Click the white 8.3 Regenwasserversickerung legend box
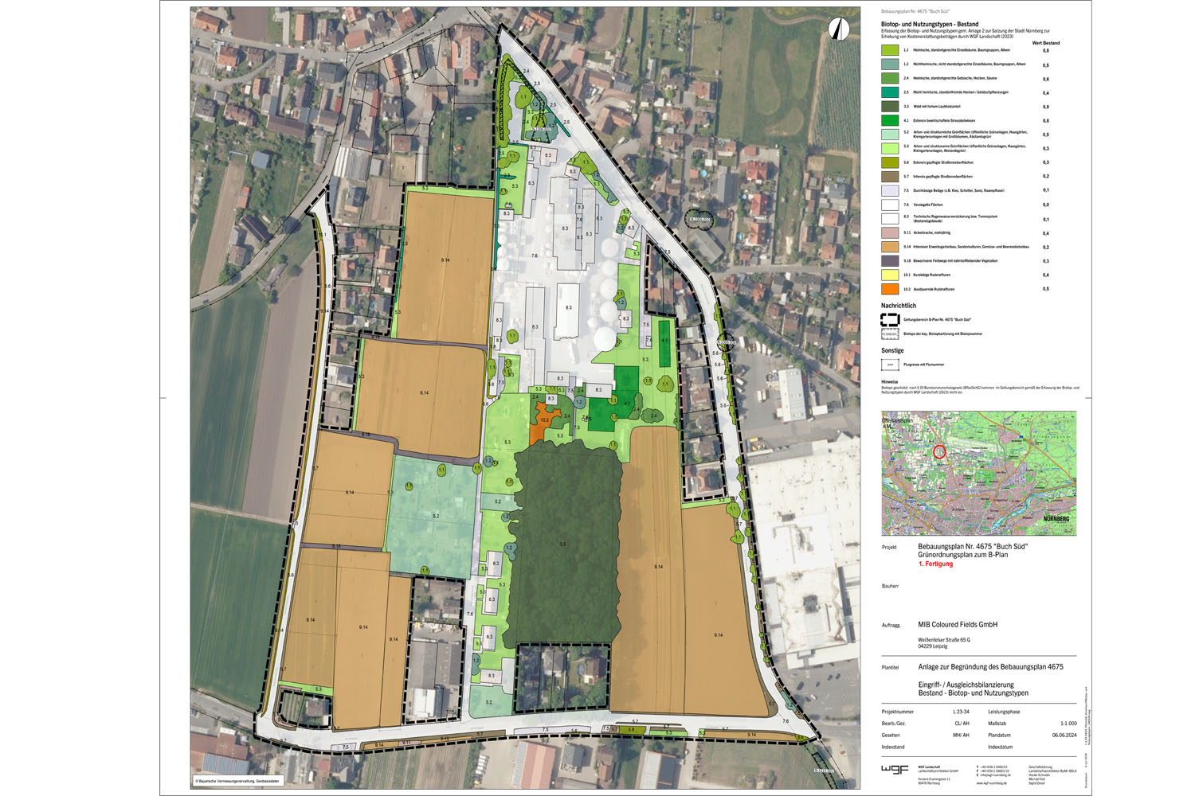1195x796 pixels. 889,218
